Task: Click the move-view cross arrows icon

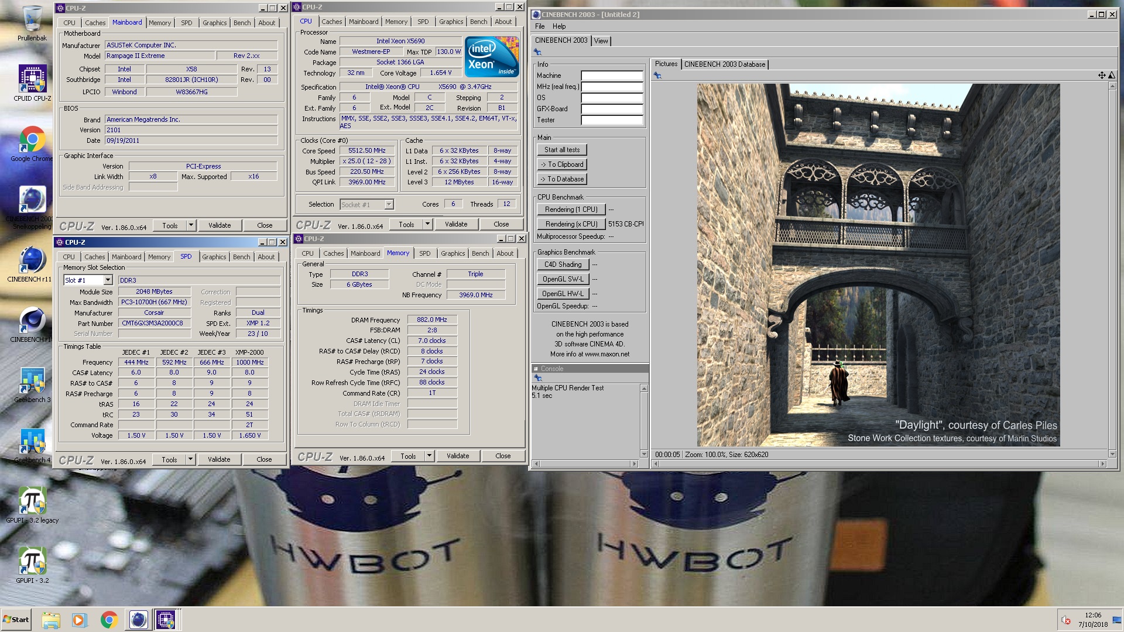Action: coord(1102,75)
